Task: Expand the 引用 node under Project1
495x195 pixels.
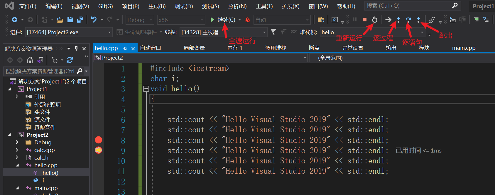Action: coord(17,97)
